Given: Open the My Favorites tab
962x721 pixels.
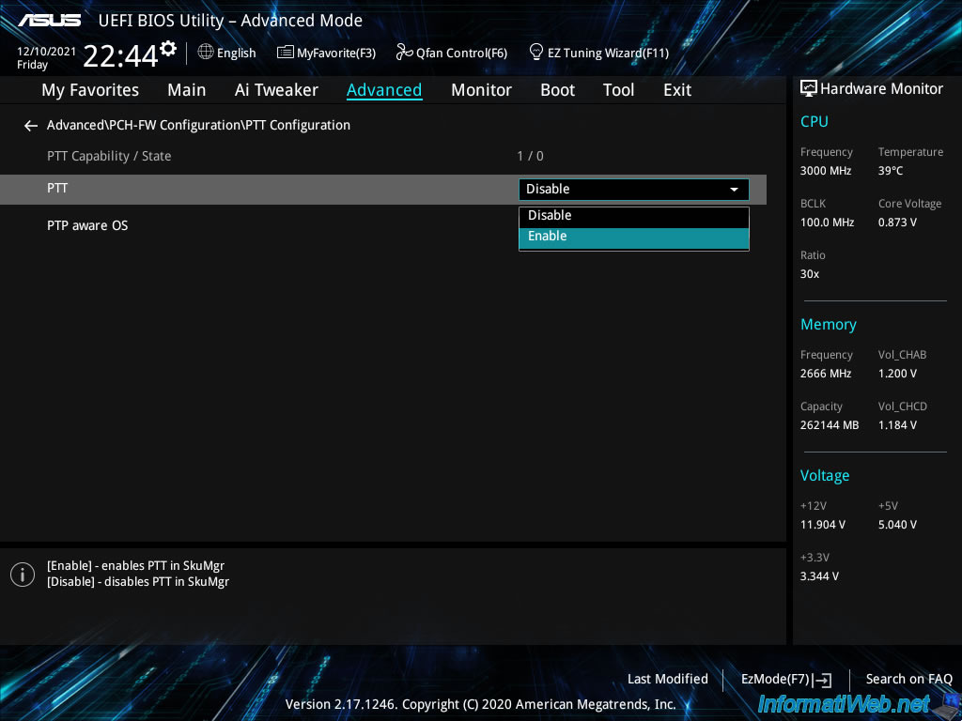Looking at the screenshot, I should coord(90,90).
